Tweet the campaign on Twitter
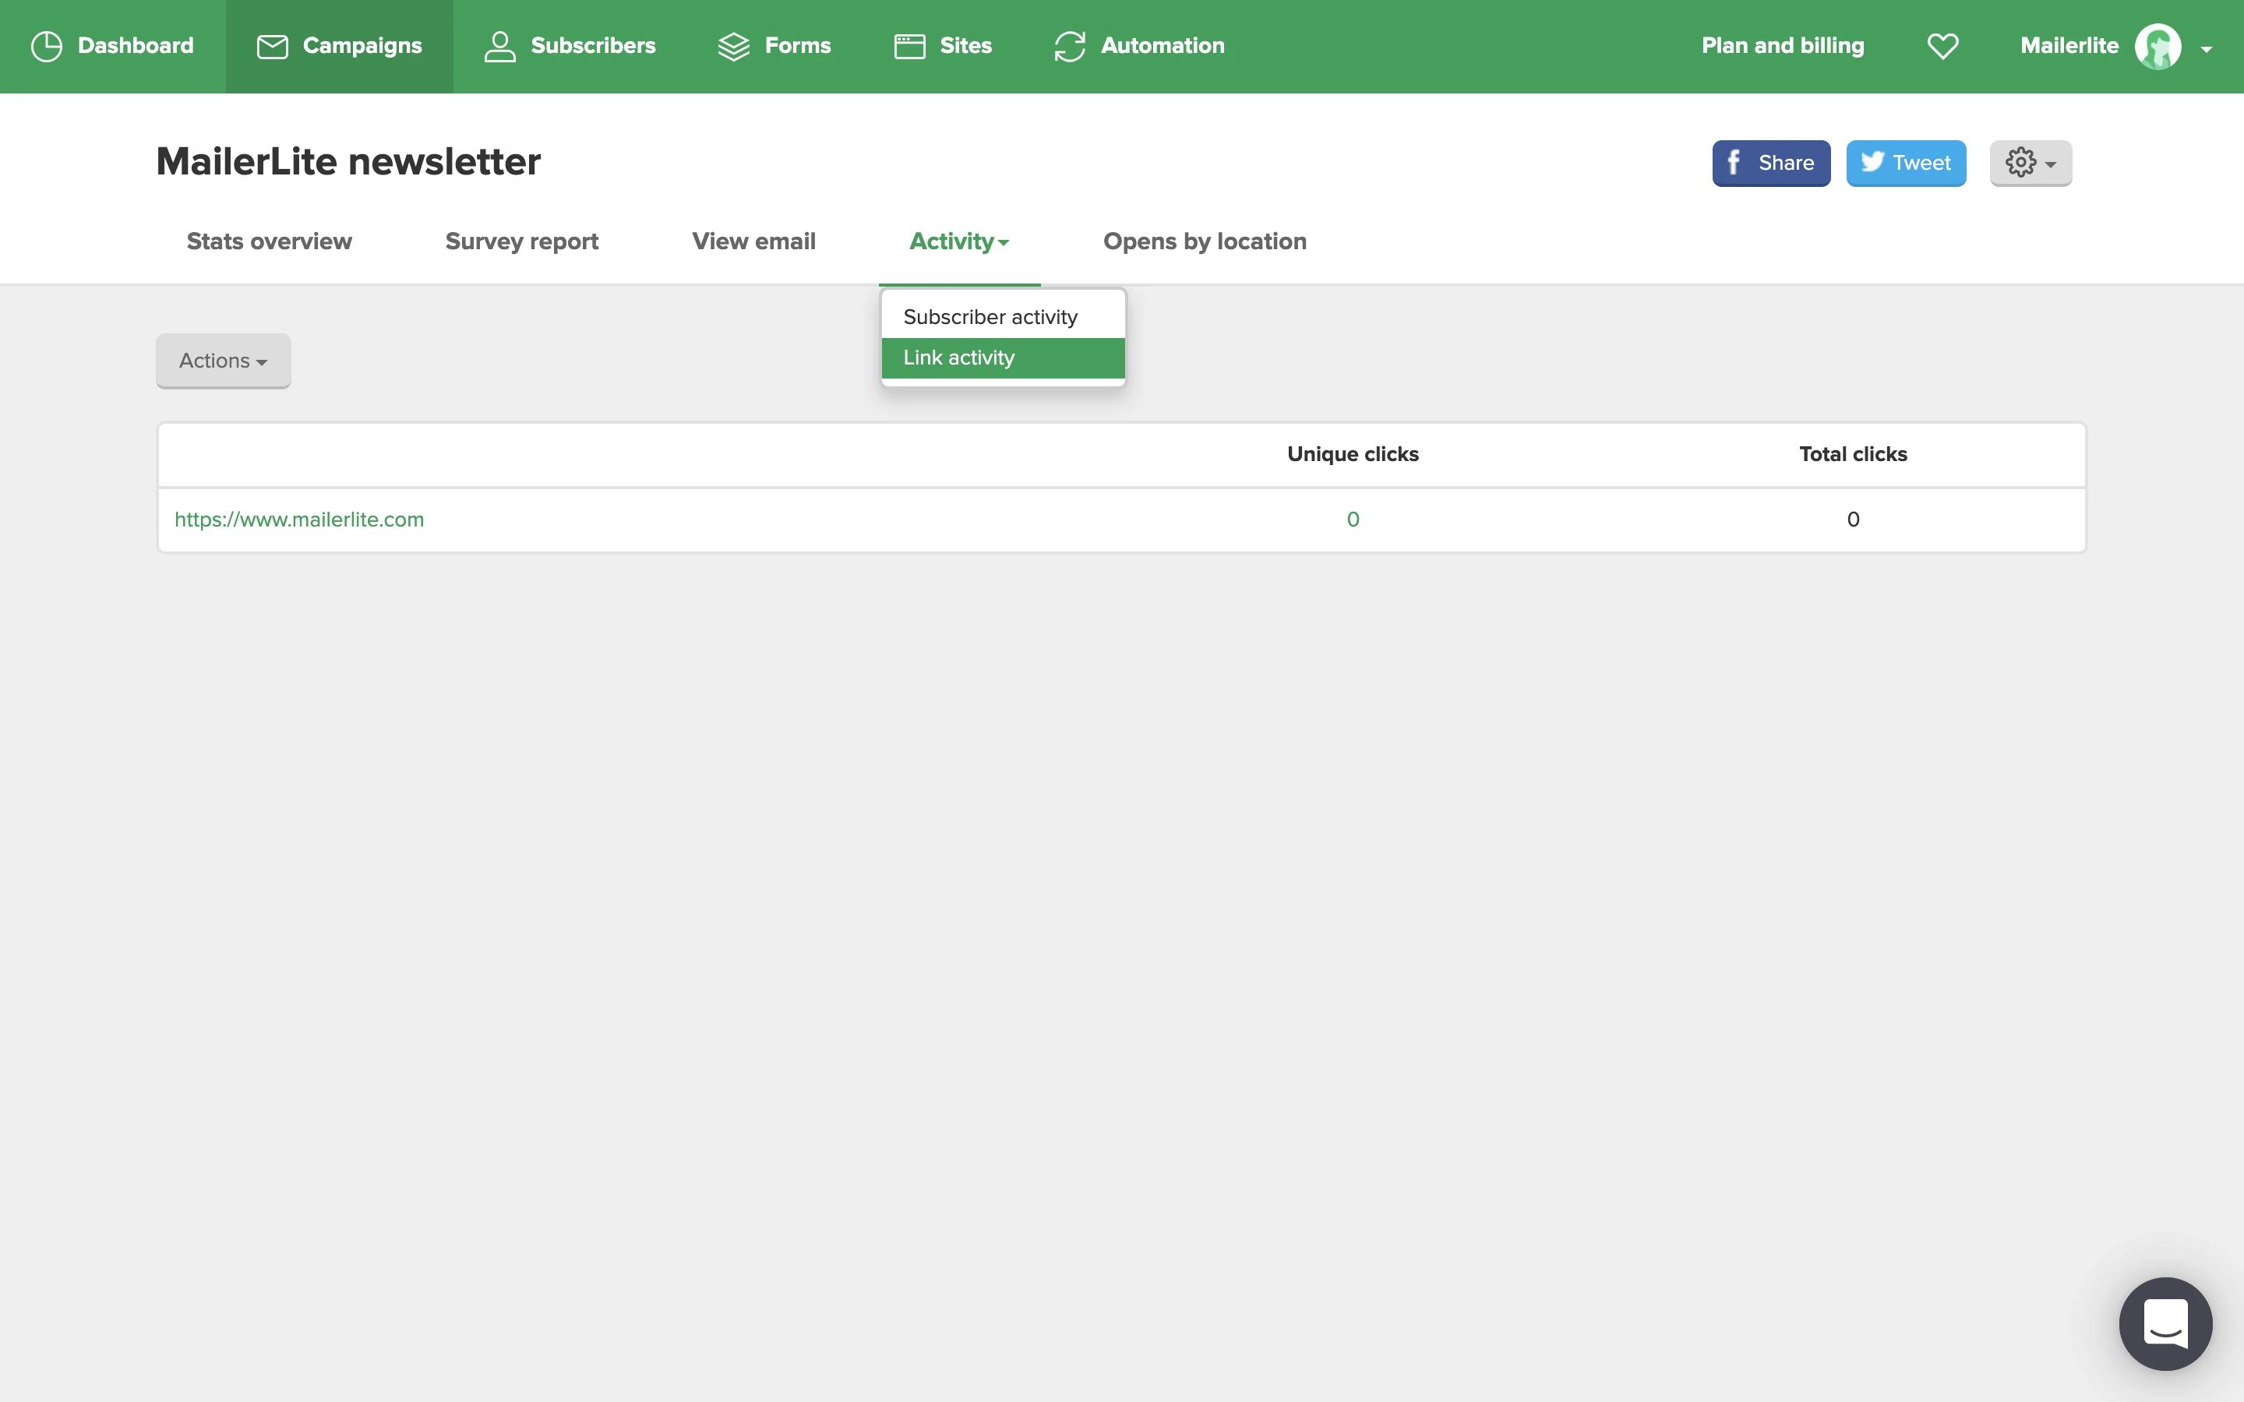Viewport: 2244px width, 1402px height. point(1906,164)
